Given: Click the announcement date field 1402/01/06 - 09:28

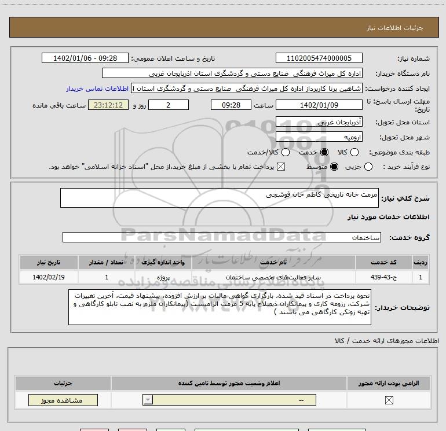Looking at the screenshot, I should point(85,58).
